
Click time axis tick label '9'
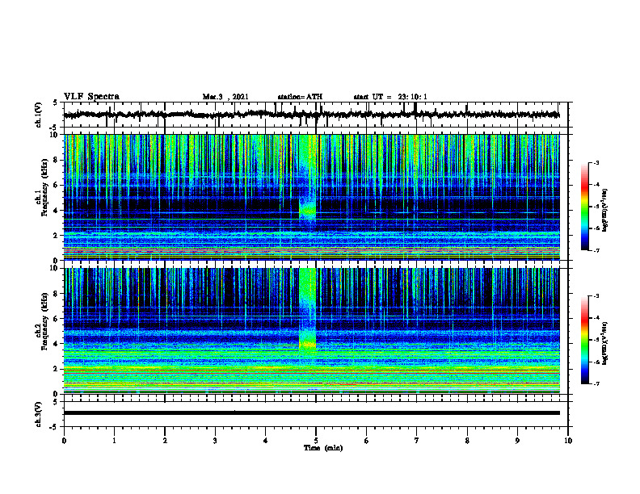pyautogui.click(x=517, y=441)
